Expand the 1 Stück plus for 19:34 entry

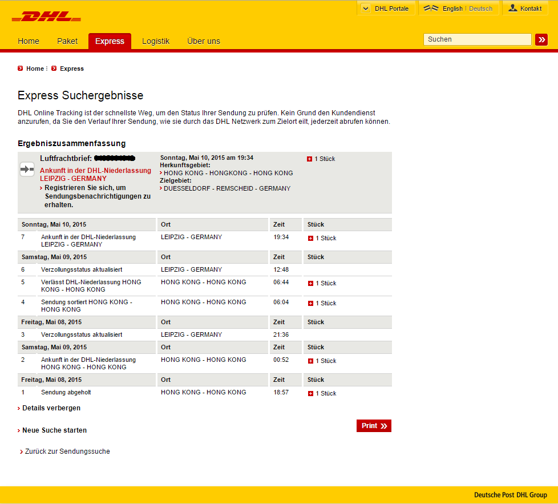311,238
